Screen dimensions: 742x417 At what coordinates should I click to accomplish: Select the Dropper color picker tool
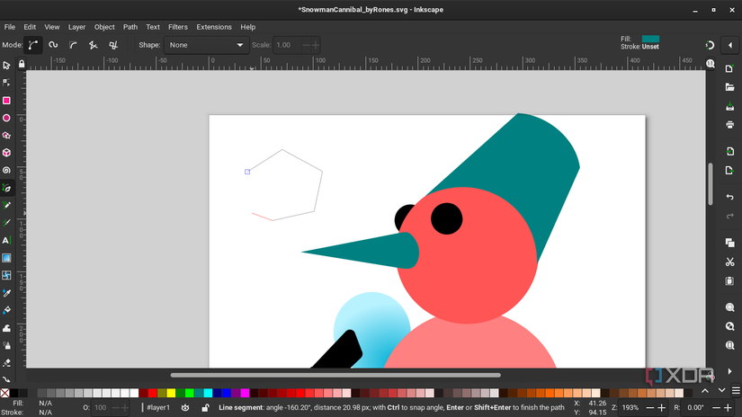click(6, 293)
